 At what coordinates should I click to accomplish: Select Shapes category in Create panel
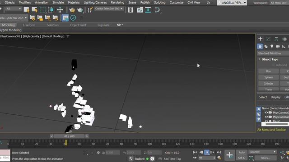click(x=266, y=46)
